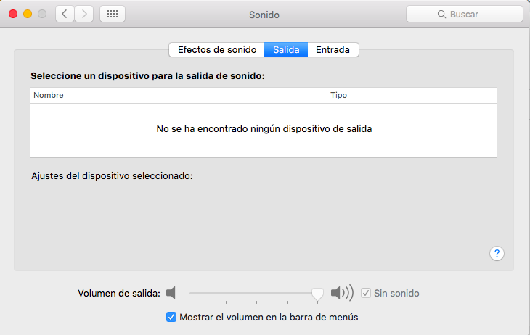The height and width of the screenshot is (335, 530).
Task: Open the help question mark button
Action: (497, 253)
